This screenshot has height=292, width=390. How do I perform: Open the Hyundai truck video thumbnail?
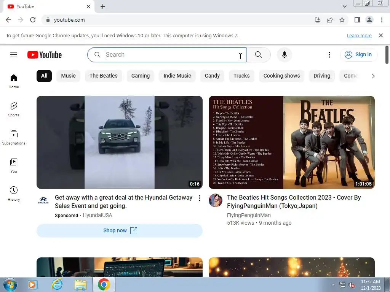(x=120, y=142)
